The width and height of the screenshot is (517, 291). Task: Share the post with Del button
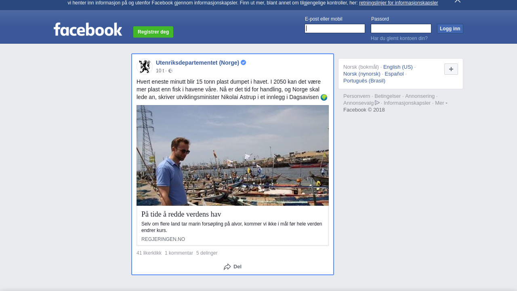pos(233,267)
